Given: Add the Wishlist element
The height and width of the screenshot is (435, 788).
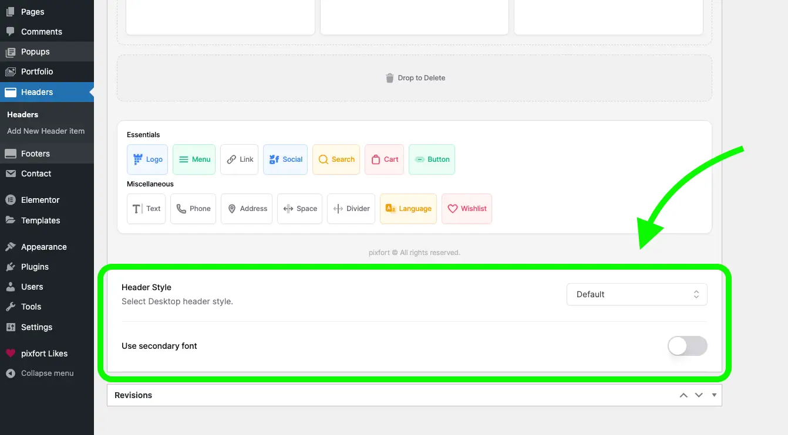Looking at the screenshot, I should 467,208.
